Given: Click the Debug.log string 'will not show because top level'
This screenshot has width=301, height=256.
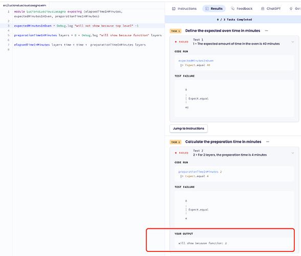Looking at the screenshot, I should [x=103, y=26].
